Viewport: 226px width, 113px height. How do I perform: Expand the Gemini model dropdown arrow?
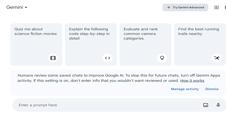(26, 7)
